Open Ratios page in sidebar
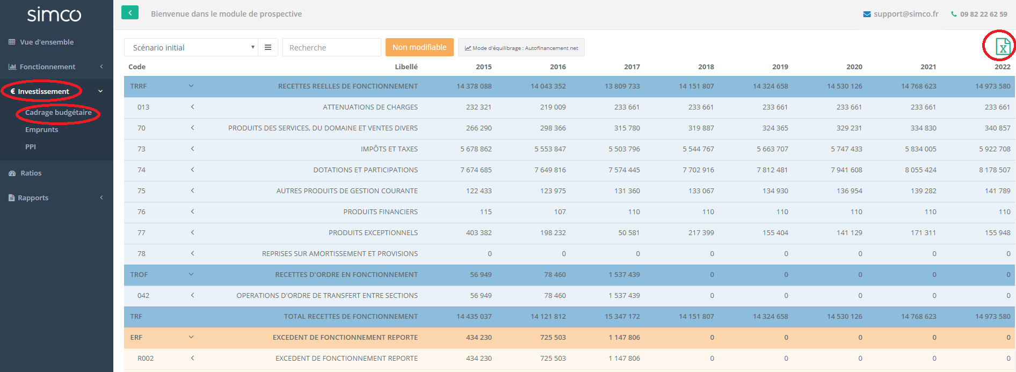The height and width of the screenshot is (372, 1016). (31, 173)
